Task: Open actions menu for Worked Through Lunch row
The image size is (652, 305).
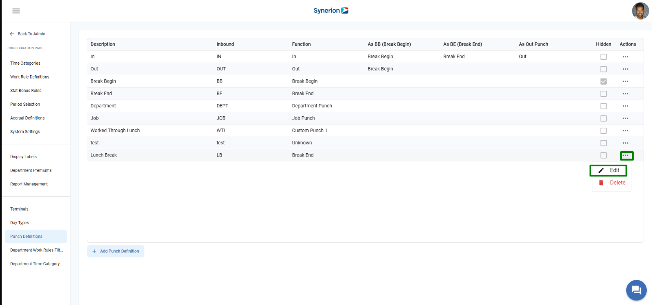Action: coord(626,131)
